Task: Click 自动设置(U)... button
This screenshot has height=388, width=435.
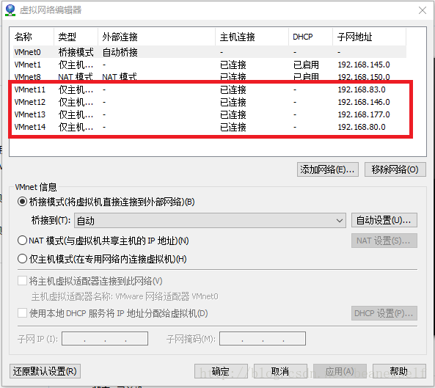Action: point(384,220)
